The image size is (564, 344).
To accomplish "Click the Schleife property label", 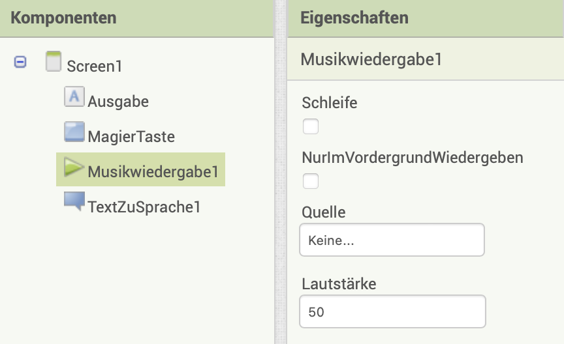I will pos(330,102).
